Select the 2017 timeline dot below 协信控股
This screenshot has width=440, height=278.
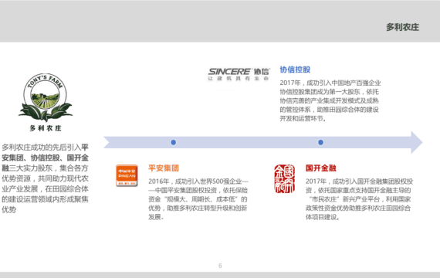(320, 142)
